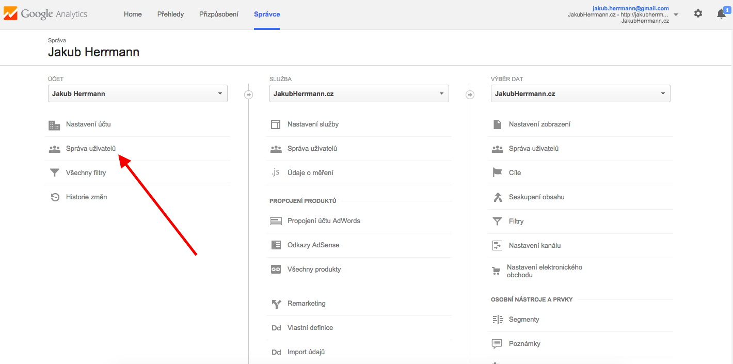Switch to the Přehledy tab
Image resolution: width=733 pixels, height=364 pixels.
pos(170,14)
